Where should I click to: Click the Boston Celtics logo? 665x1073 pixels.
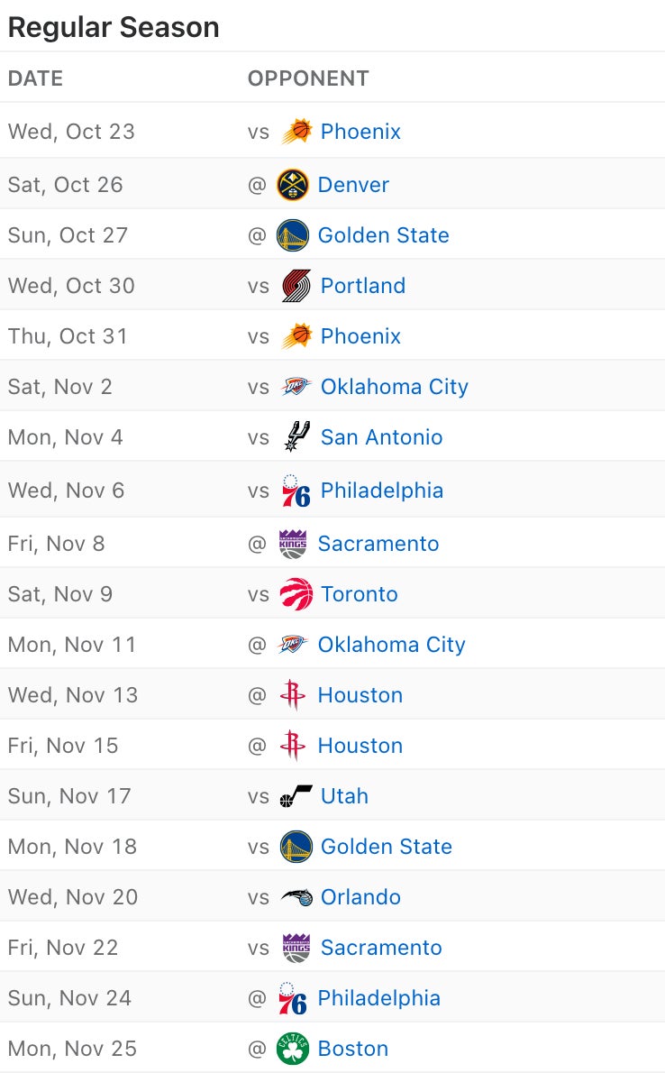pos(293,1049)
